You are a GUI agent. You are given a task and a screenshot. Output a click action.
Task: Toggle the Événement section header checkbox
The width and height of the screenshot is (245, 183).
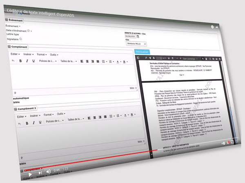6,20
